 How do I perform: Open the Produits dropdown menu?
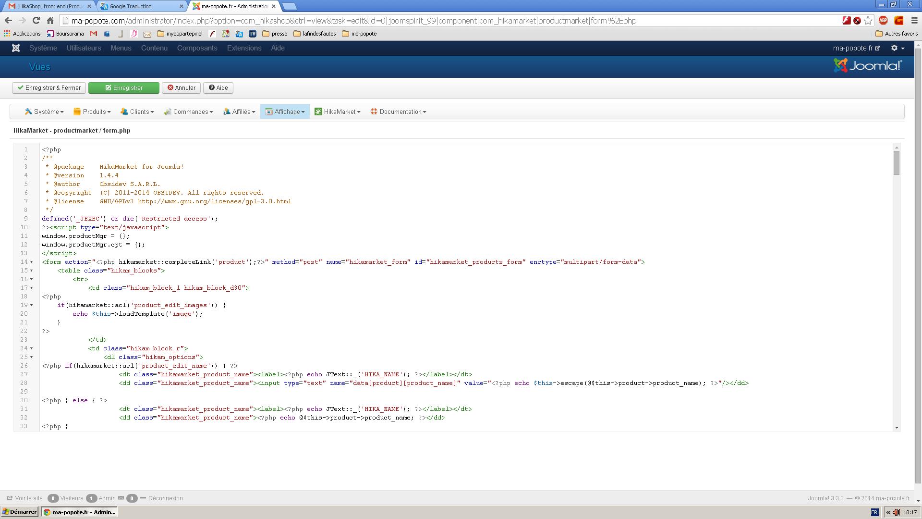click(x=92, y=111)
